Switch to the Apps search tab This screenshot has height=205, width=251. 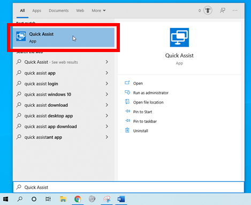[x=36, y=11]
